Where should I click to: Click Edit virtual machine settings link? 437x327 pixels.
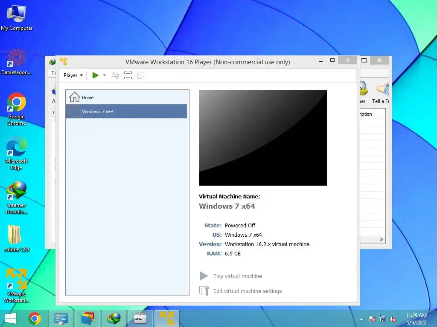(248, 291)
